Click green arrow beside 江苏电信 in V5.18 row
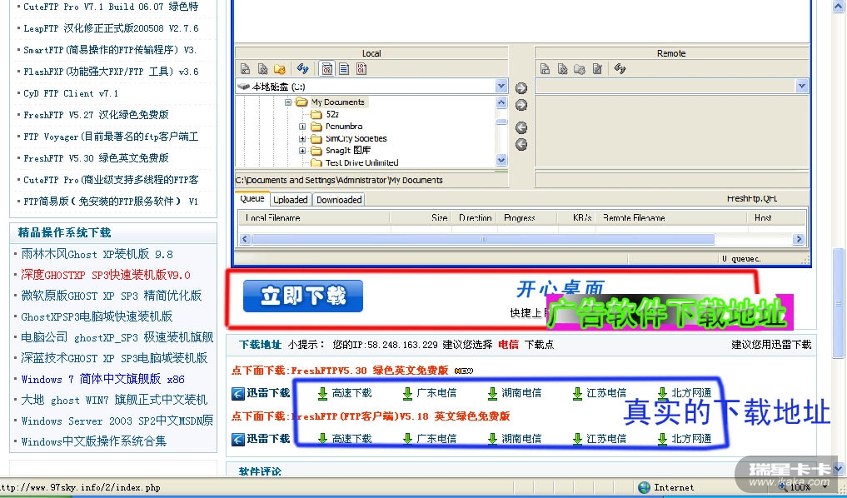This screenshot has height=498, width=847. point(577,439)
